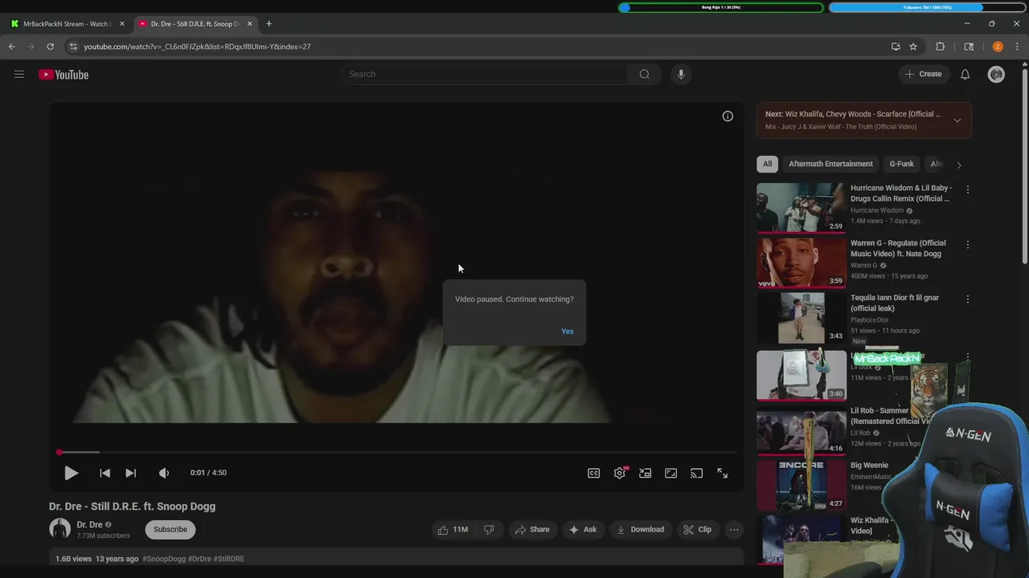The height and width of the screenshot is (578, 1029).
Task: Share the video
Action: click(x=532, y=530)
